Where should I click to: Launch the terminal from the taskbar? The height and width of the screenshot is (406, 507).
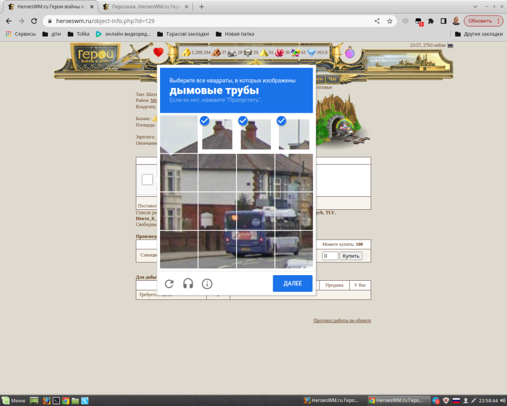click(x=56, y=401)
